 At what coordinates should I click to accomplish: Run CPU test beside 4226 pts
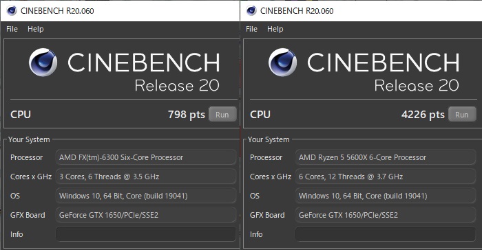click(x=462, y=115)
